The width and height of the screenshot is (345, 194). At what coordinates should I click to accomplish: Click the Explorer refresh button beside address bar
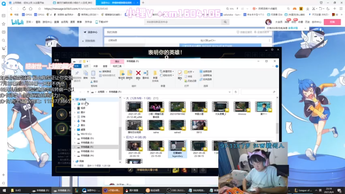tap(235, 92)
